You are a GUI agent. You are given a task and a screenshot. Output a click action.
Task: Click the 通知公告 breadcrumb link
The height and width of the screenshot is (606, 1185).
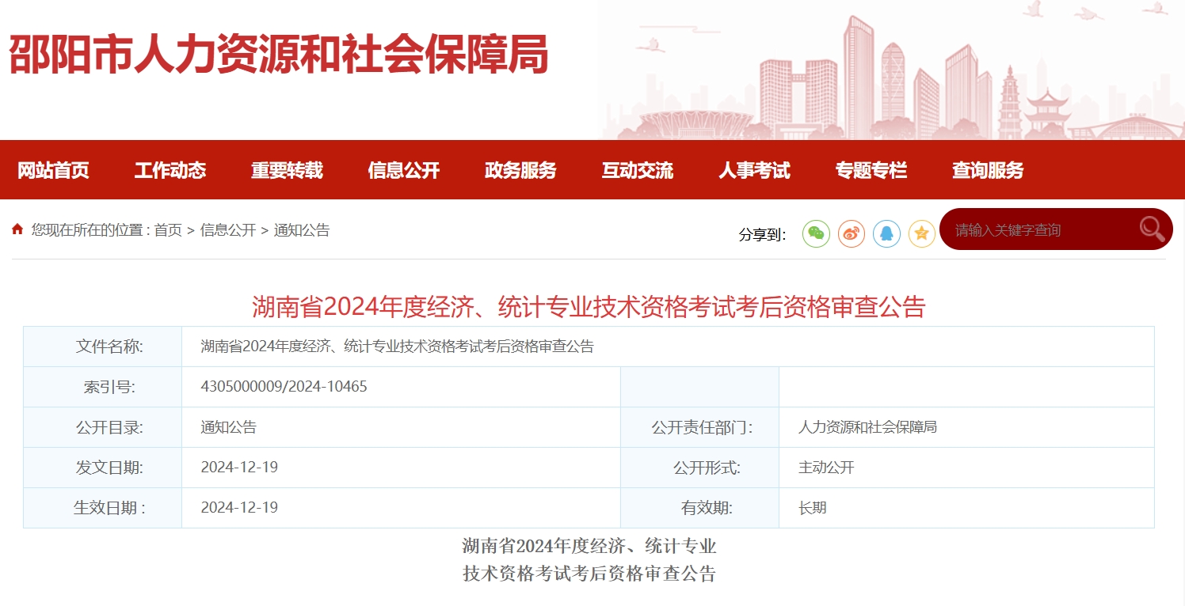pos(302,230)
